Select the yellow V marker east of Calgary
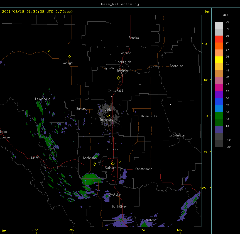The image size is (240, 234). (x=119, y=162)
